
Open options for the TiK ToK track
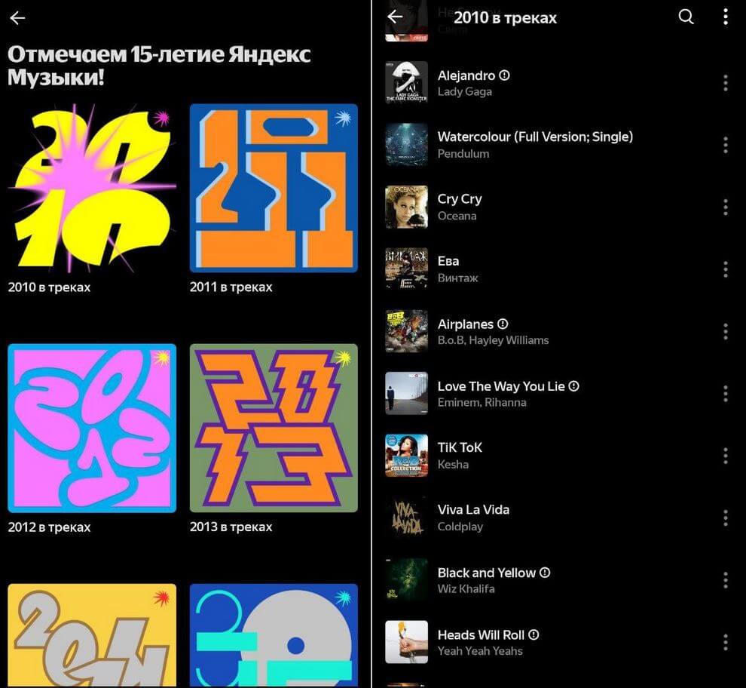click(725, 456)
